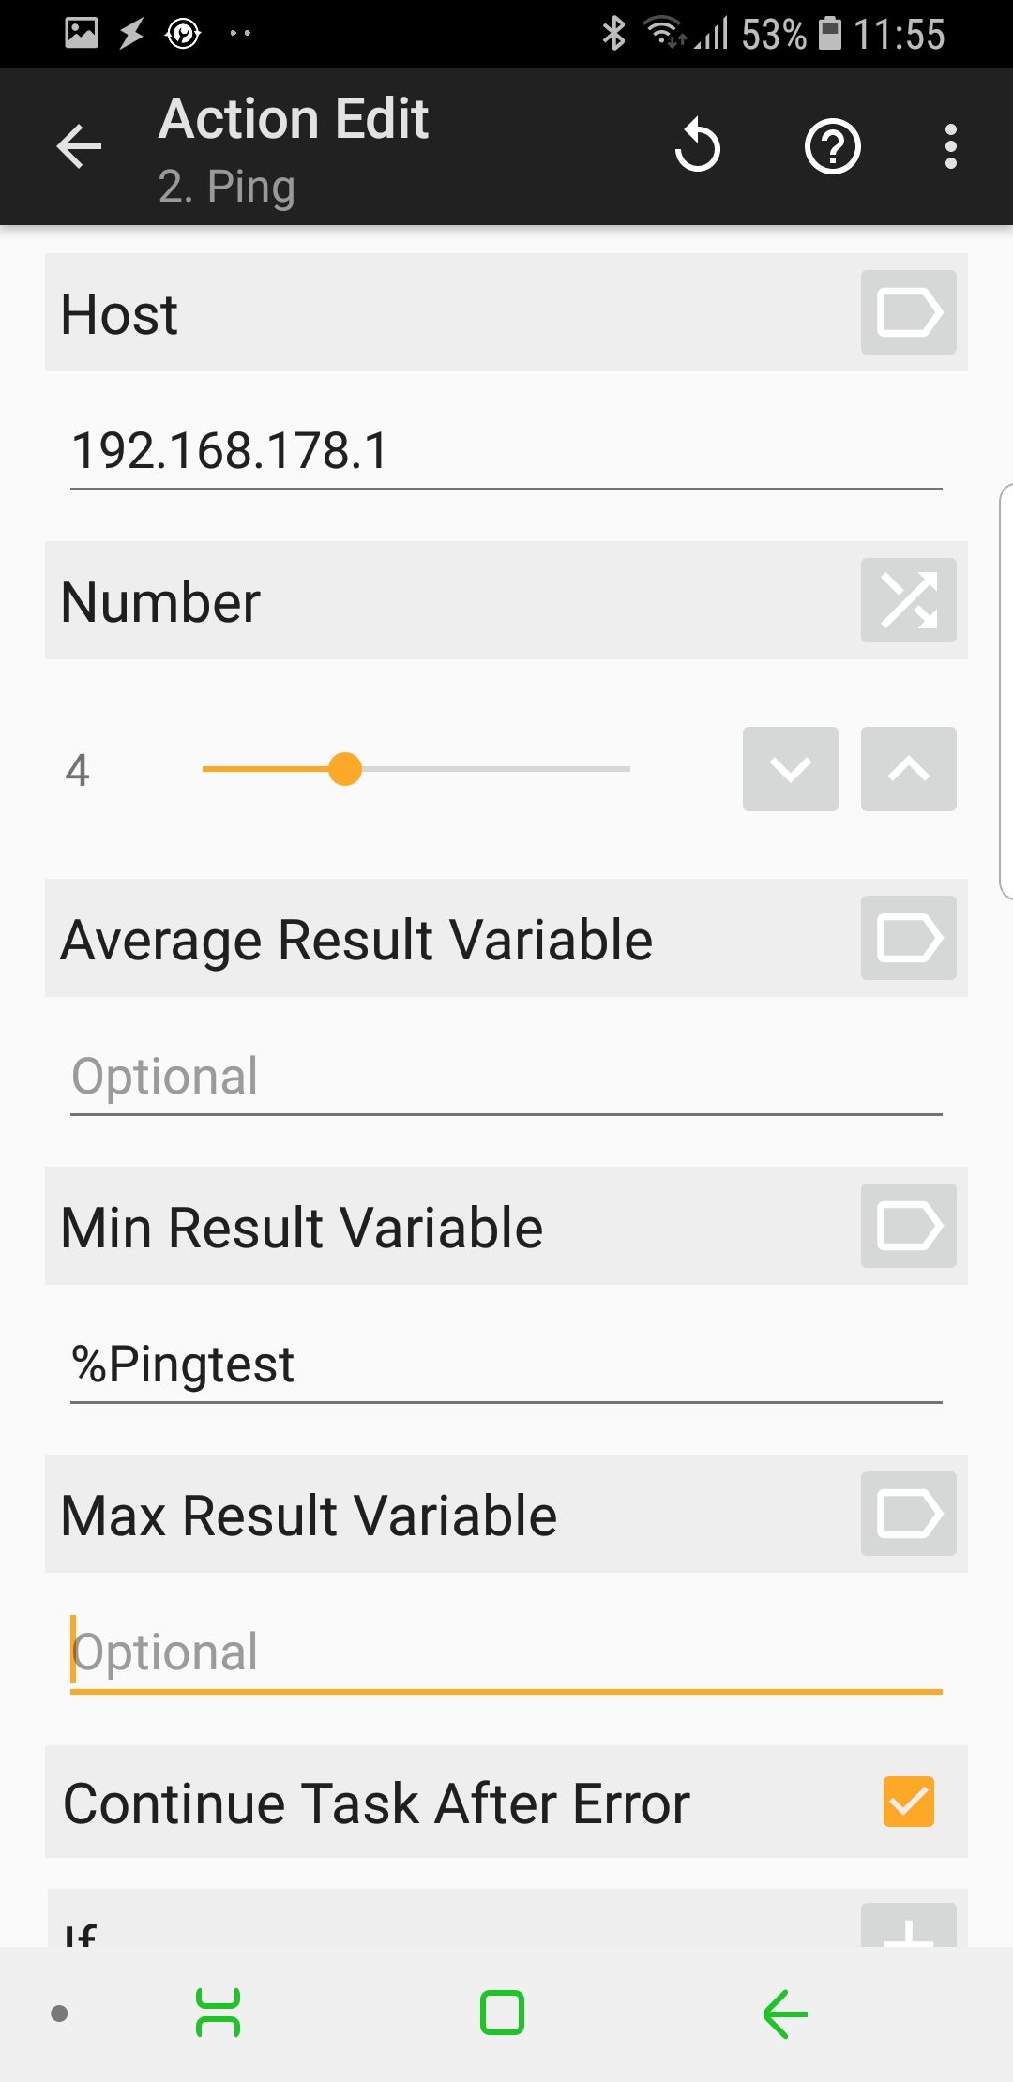The width and height of the screenshot is (1013, 2082).
Task: Increase Number with the up chevron button
Action: (908, 769)
